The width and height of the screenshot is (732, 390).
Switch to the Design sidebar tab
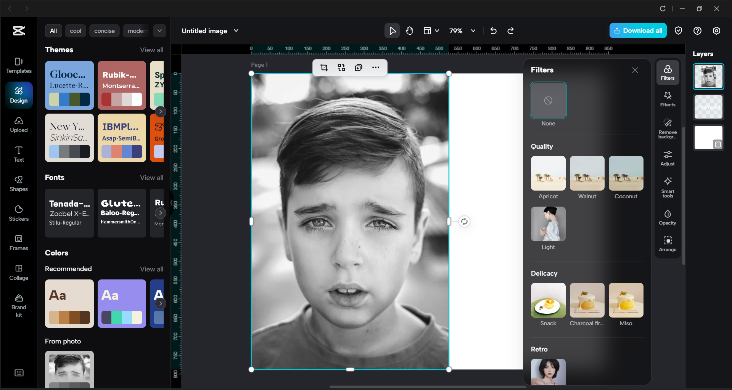[x=18, y=95]
